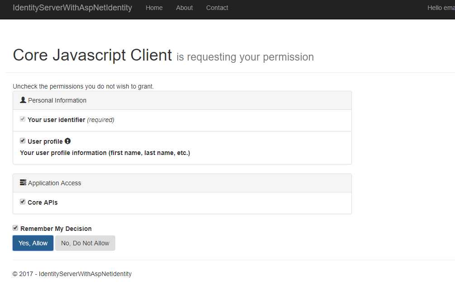The width and height of the screenshot is (455, 286).
Task: Click the Your user identifier checkbox
Action: click(x=23, y=119)
